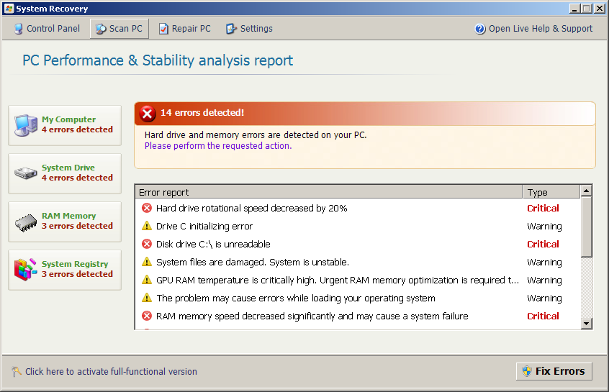Image resolution: width=609 pixels, height=392 pixels.
Task: Open the Control Panel tab
Action: (47, 29)
